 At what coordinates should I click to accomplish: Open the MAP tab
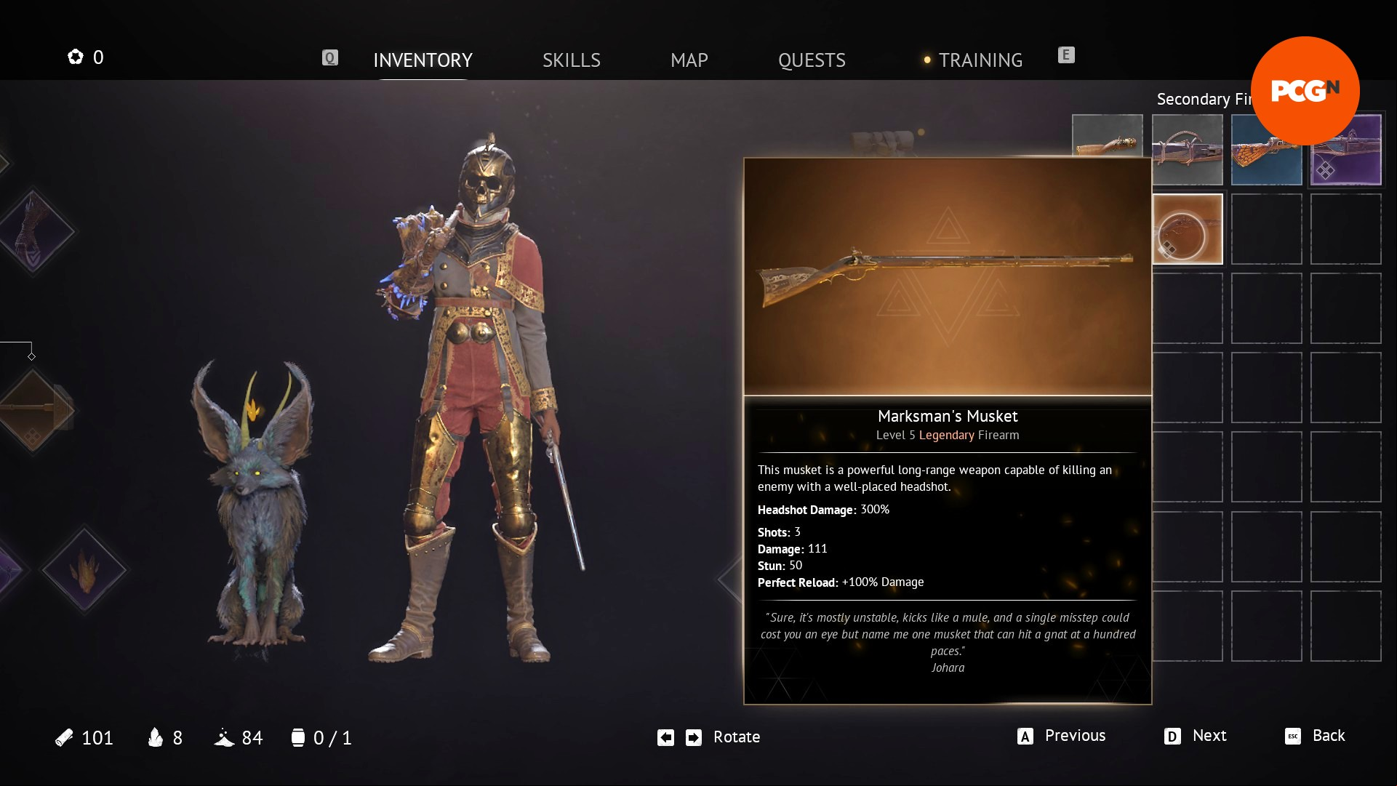coord(689,60)
